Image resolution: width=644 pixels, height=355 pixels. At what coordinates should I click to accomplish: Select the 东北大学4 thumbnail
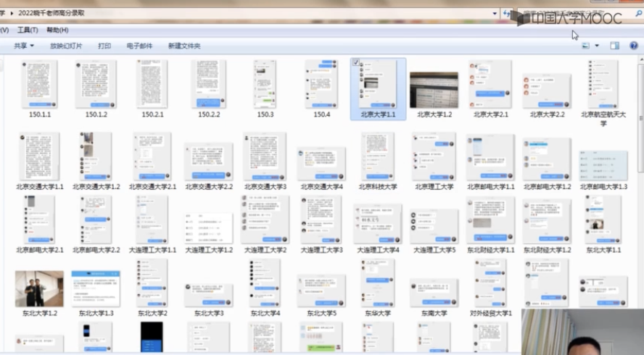(265, 283)
